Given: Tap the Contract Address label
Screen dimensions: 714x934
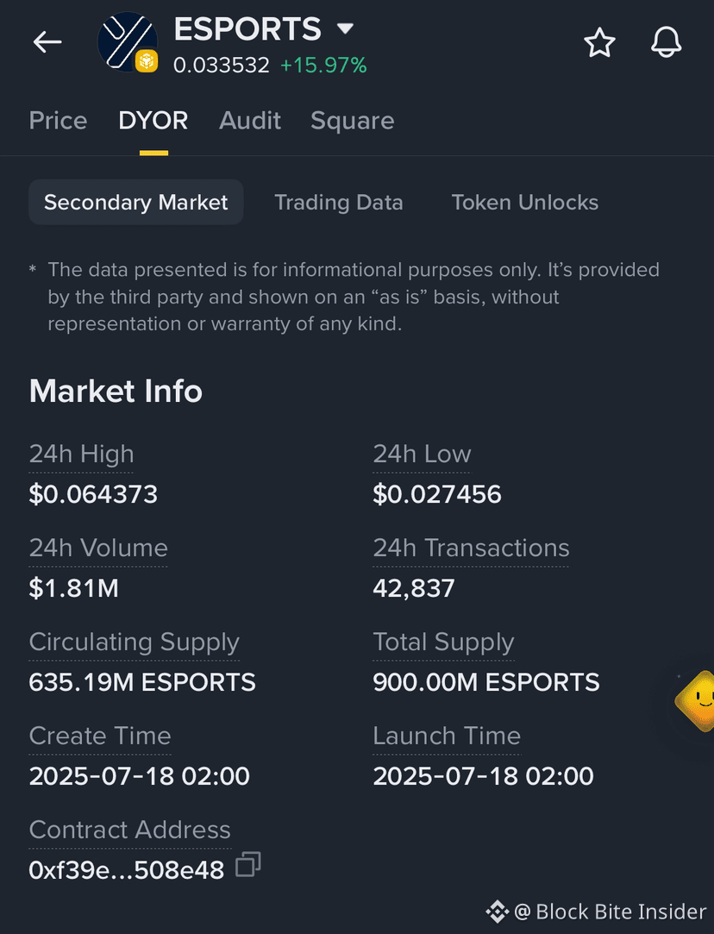Looking at the screenshot, I should [130, 830].
